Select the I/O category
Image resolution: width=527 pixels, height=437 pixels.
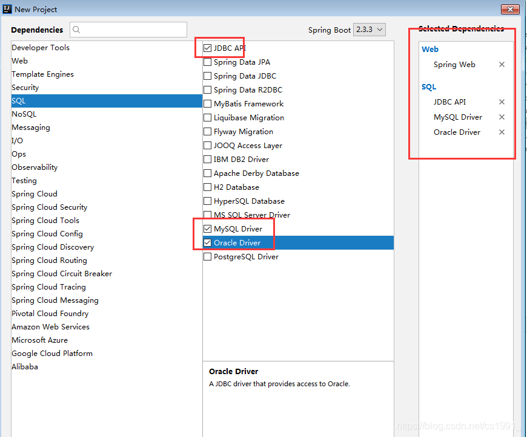tap(107, 141)
